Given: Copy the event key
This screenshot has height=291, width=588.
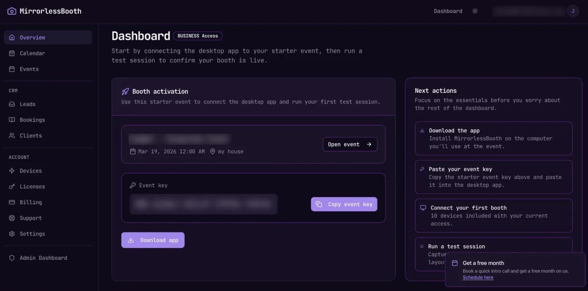Looking at the screenshot, I should pos(344,204).
